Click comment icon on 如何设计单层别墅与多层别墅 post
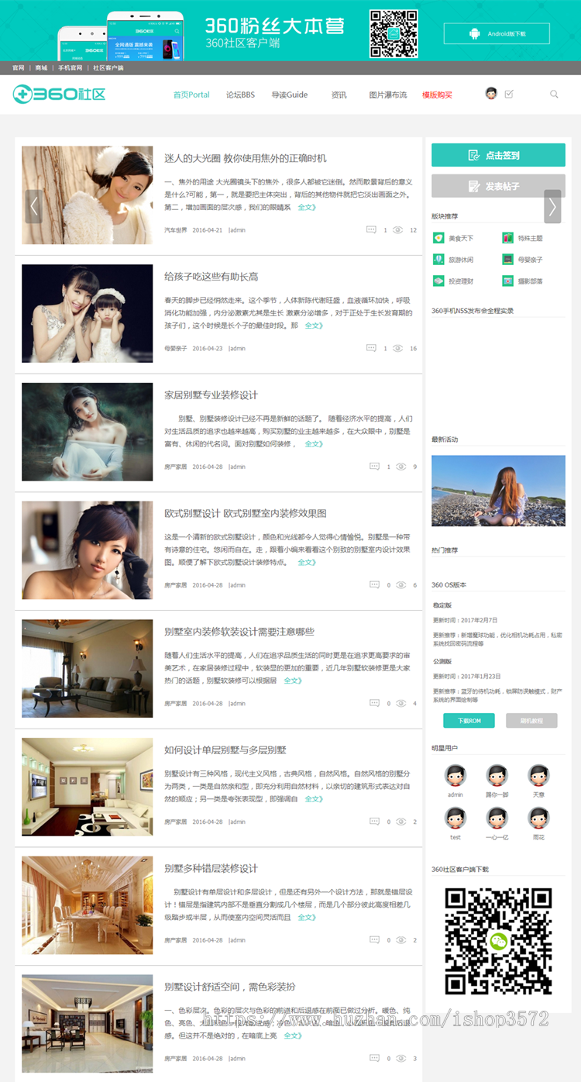Screen dimensions: 581x1082 (375, 822)
